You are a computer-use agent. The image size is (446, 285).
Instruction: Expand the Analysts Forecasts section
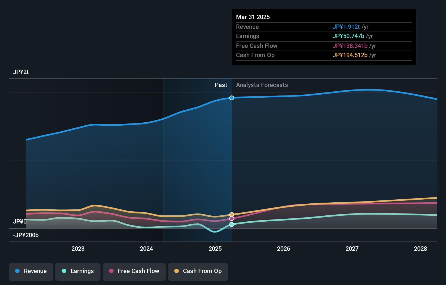(262, 85)
